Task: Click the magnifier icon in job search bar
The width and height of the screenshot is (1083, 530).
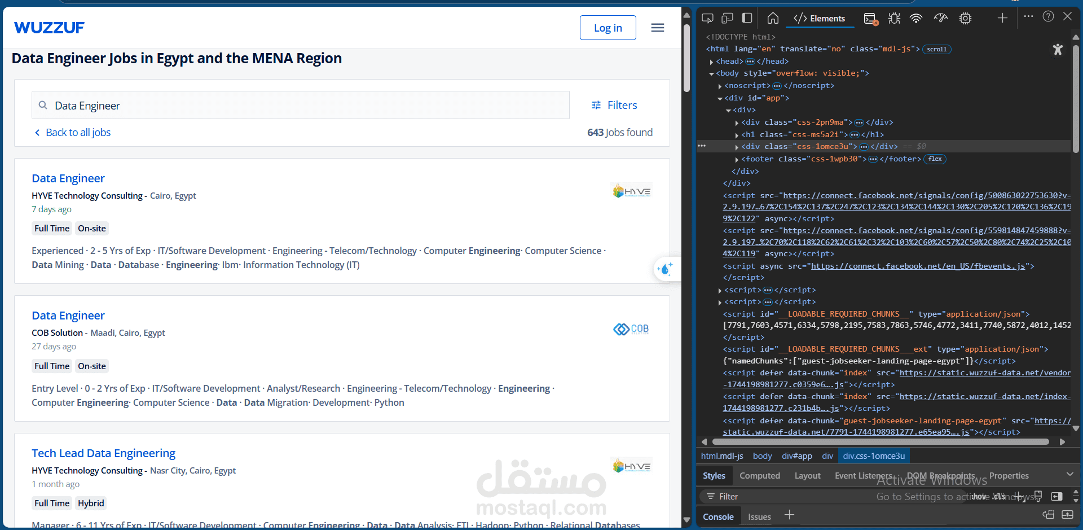Action: [x=43, y=105]
